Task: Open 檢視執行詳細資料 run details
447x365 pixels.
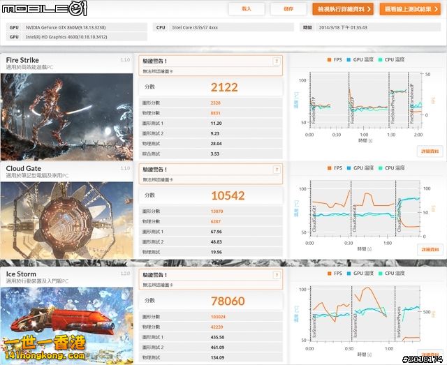Action: [343, 9]
